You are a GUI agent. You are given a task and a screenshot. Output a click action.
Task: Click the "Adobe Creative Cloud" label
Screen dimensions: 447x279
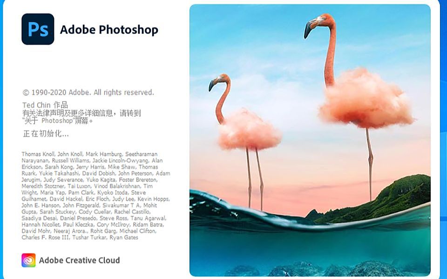pyautogui.click(x=80, y=260)
